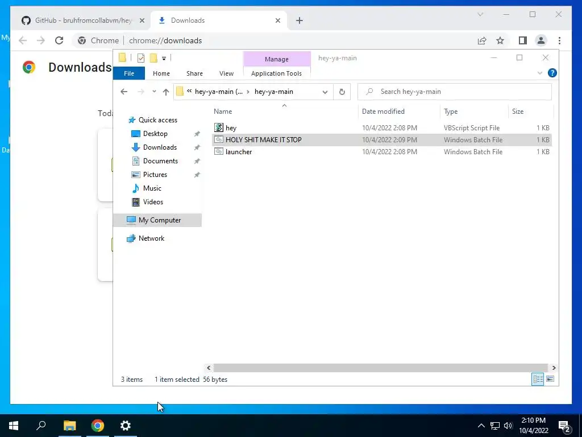Click the Manage contextual tab
582x437 pixels.
(x=277, y=59)
